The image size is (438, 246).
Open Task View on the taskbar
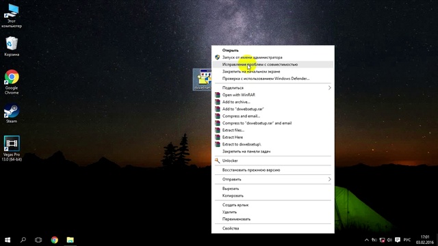(38, 240)
